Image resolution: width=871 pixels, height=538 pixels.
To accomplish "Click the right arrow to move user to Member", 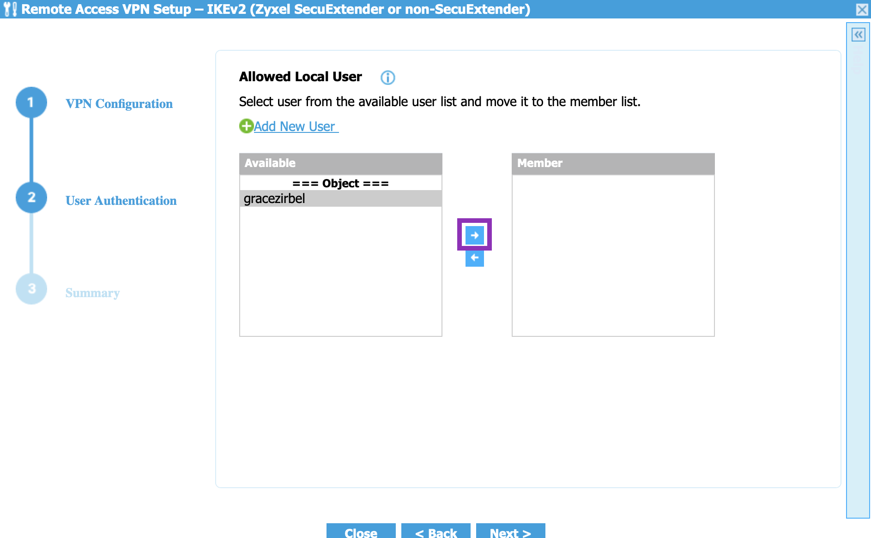I will pos(474,235).
